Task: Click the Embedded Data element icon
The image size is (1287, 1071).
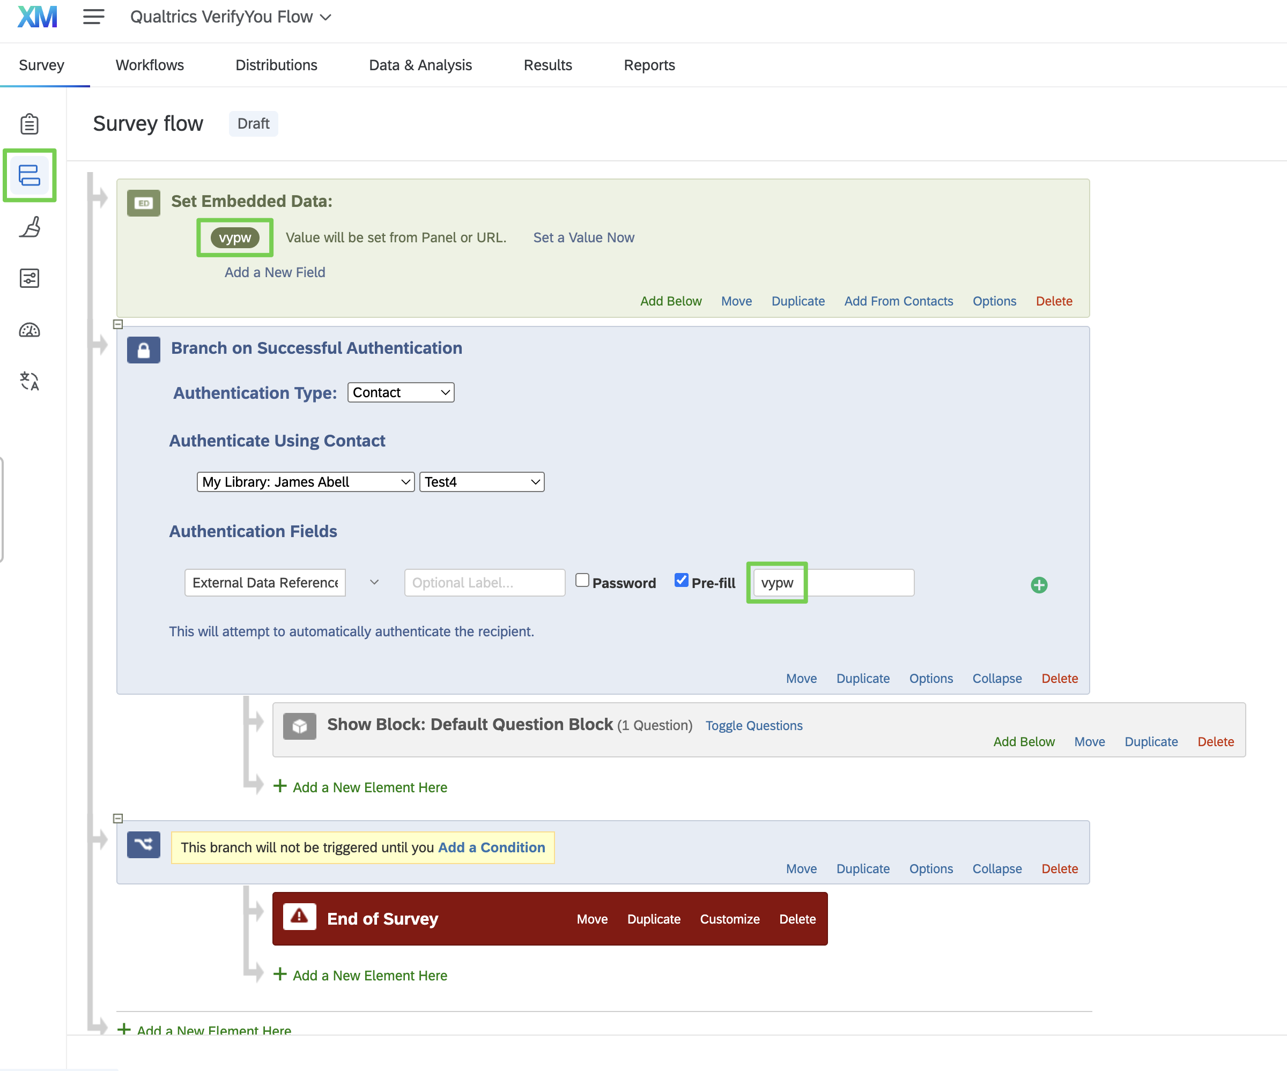Action: tap(143, 203)
